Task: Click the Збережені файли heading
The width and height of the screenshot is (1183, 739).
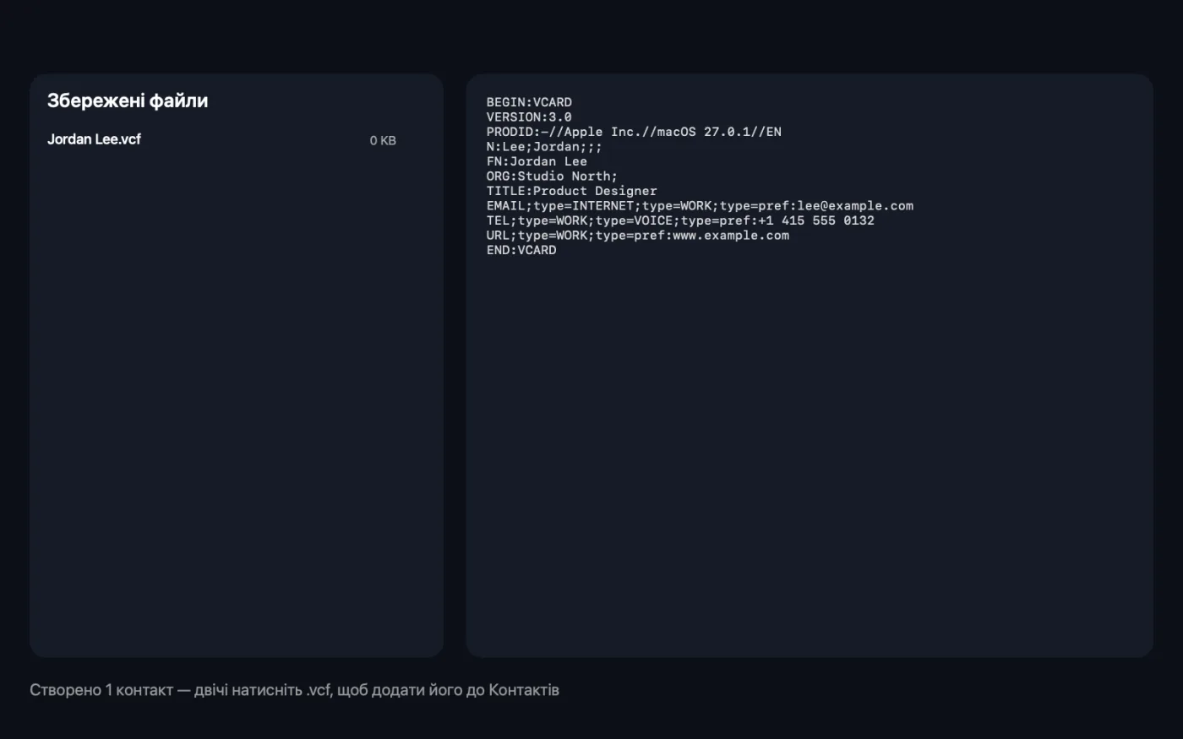Action: 128,101
